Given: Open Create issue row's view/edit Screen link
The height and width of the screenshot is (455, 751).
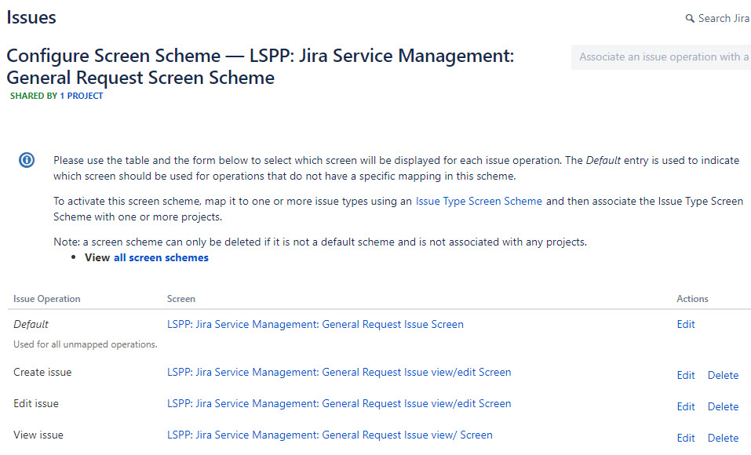Looking at the screenshot, I should (339, 372).
